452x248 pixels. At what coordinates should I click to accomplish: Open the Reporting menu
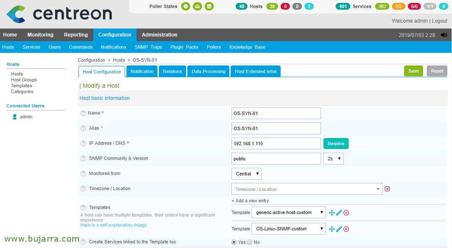(76, 35)
